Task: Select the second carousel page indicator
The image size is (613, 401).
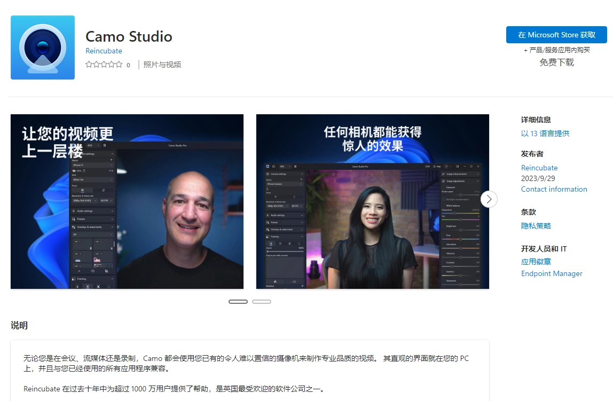Action: (x=262, y=302)
